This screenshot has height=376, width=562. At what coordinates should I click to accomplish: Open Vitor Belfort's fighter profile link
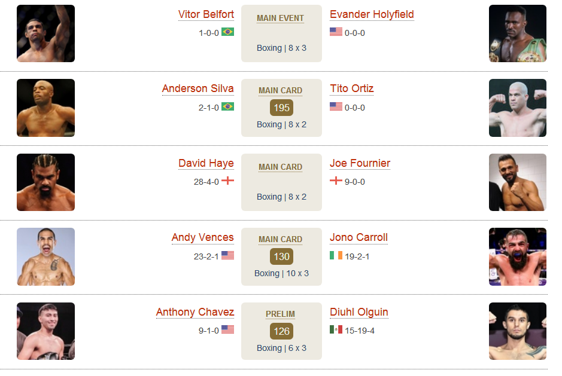click(x=206, y=14)
